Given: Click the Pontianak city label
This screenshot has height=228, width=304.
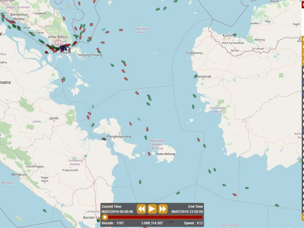Looking at the screenshot, I should click(x=203, y=76).
